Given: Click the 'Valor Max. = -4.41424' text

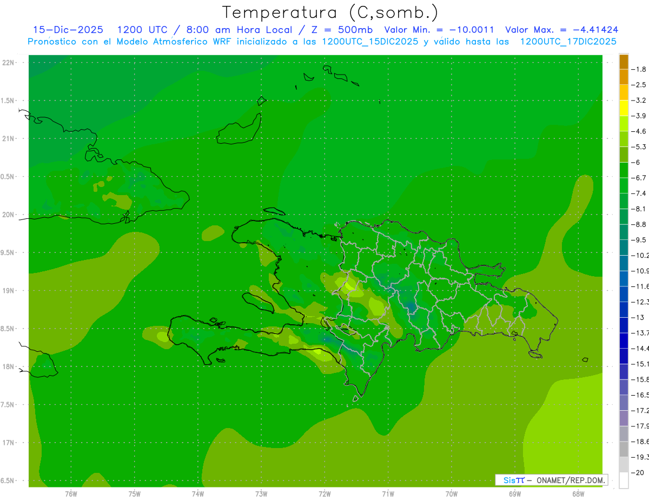Looking at the screenshot, I should click(562, 30).
